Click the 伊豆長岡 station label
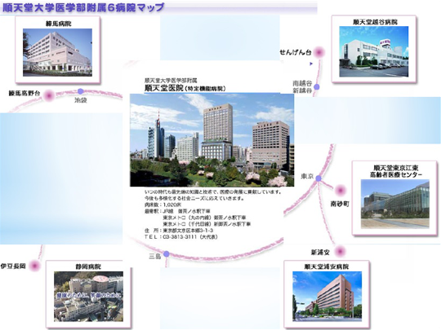Screen dimensions: 441x330 (13, 266)
